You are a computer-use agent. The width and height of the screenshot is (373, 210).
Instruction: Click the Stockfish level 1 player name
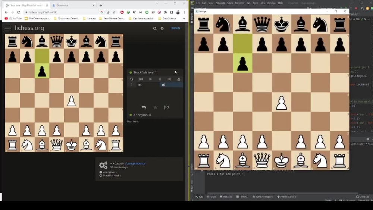click(x=145, y=72)
